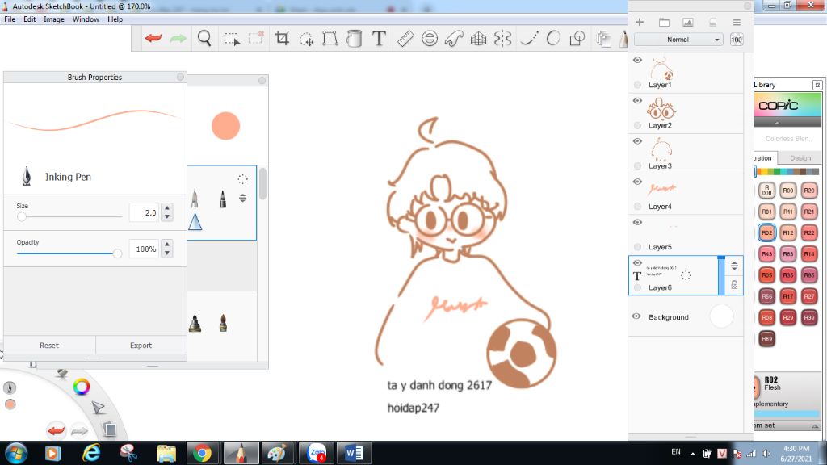Select the Transform tool
Viewport: 827px width, 465px height.
pos(330,39)
